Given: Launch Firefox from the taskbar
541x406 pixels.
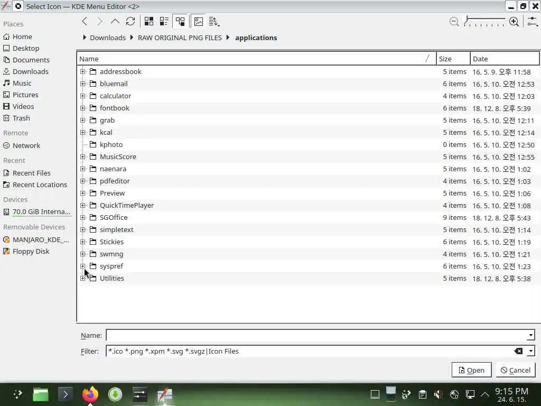Looking at the screenshot, I should click(90, 394).
